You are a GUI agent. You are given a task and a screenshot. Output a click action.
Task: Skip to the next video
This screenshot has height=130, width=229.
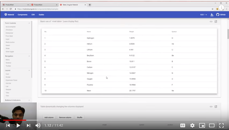(x=28, y=125)
